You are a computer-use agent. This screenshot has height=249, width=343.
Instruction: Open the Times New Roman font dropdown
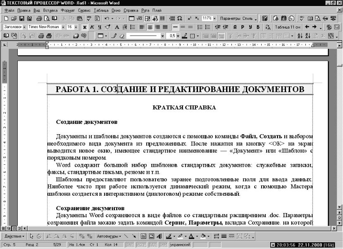click(63, 27)
